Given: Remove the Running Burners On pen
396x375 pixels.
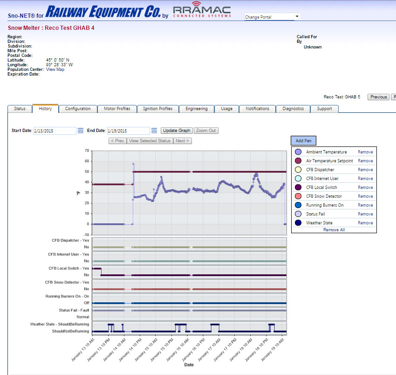Looking at the screenshot, I should [365, 205].
